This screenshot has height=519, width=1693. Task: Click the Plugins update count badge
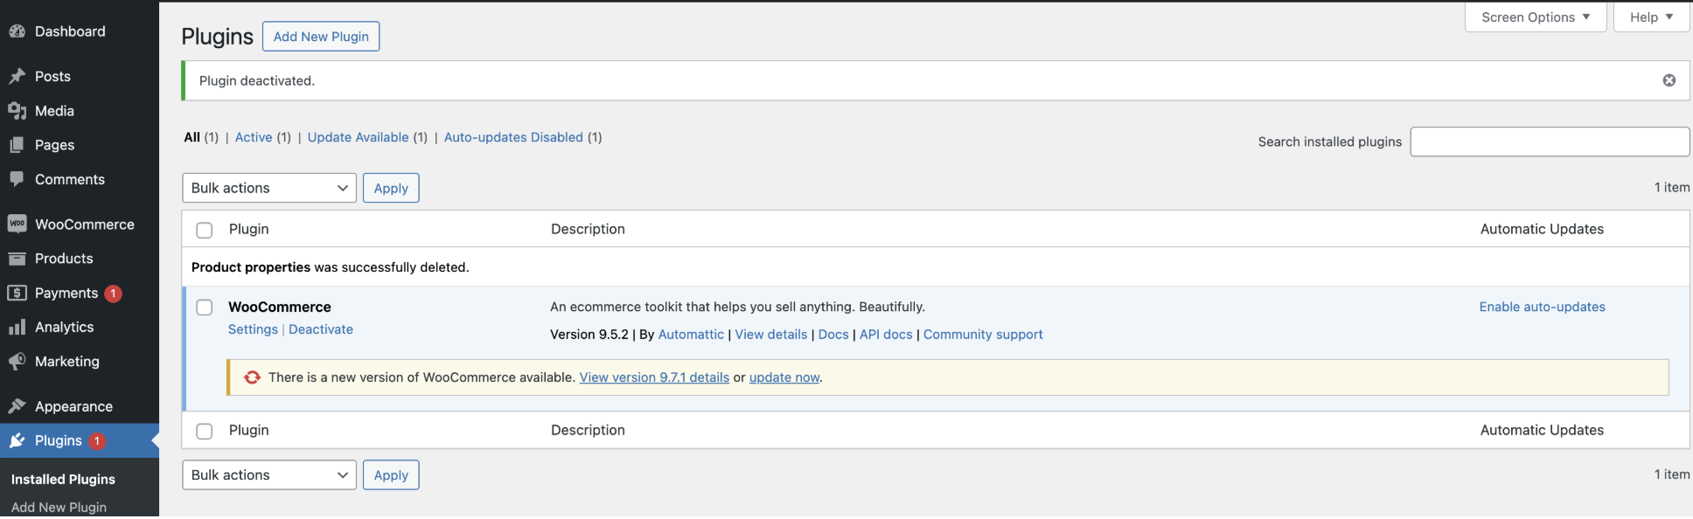point(97,441)
